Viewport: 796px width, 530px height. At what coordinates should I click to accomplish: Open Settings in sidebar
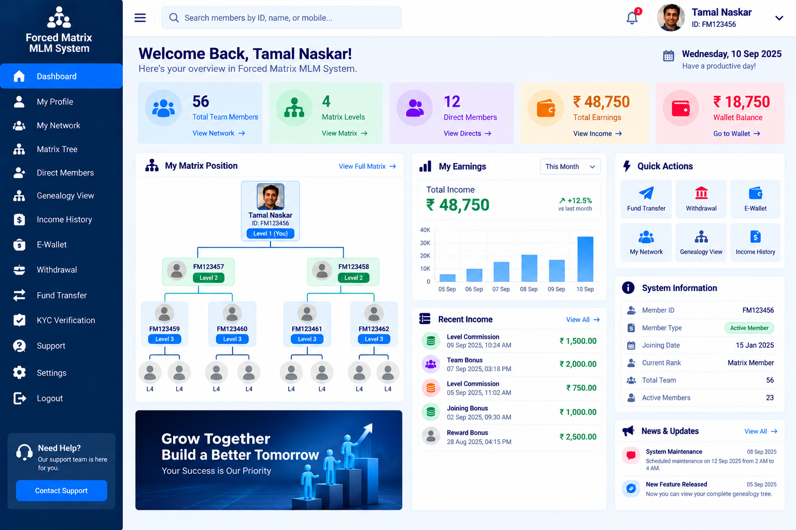pos(61,373)
